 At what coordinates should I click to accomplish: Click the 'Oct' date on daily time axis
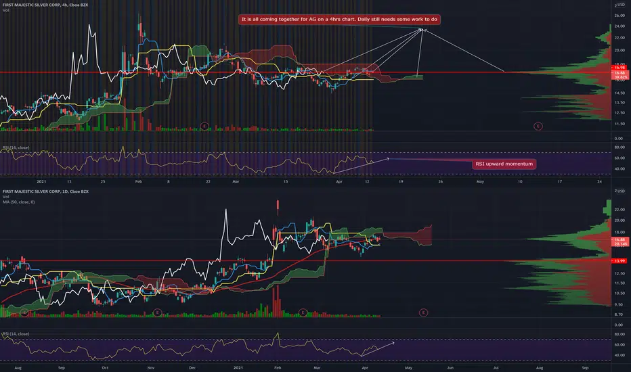(x=105, y=368)
